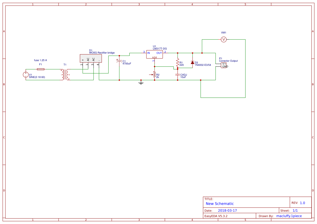Click the ground symbol below C1
Image resolution: width=317 pixels, height=224 pixels.
(x=140, y=83)
